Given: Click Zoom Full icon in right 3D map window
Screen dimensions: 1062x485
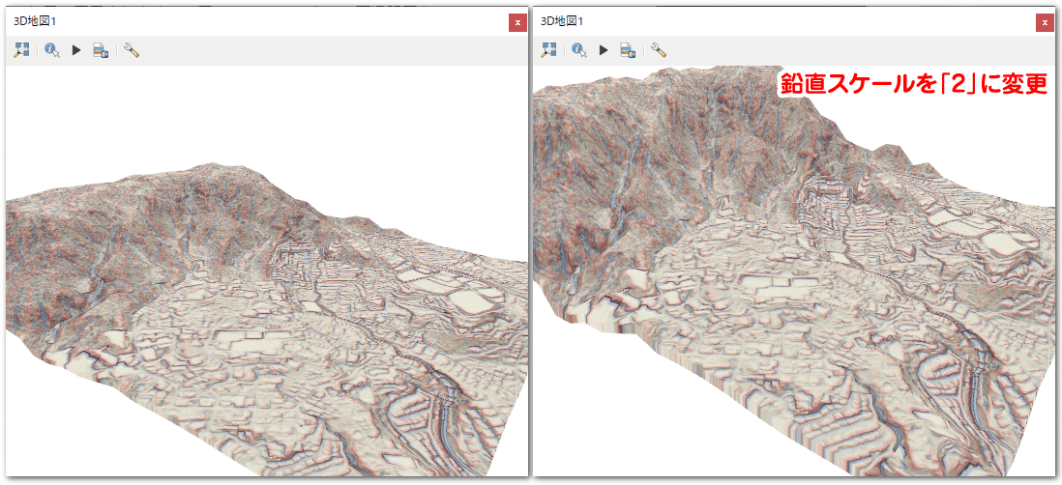Looking at the screenshot, I should [x=548, y=50].
